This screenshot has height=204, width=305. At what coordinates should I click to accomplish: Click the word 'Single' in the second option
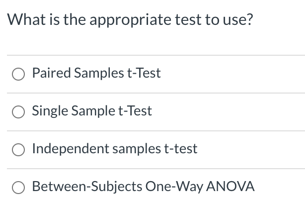tap(50, 111)
